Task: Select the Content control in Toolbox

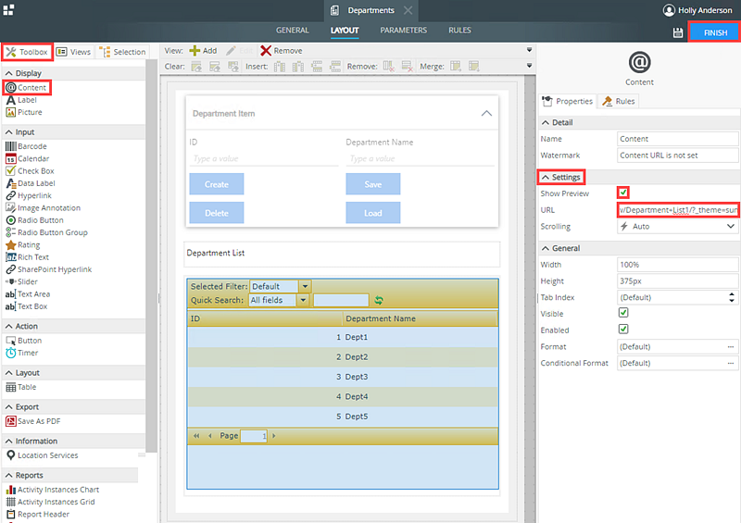Action: click(26, 88)
